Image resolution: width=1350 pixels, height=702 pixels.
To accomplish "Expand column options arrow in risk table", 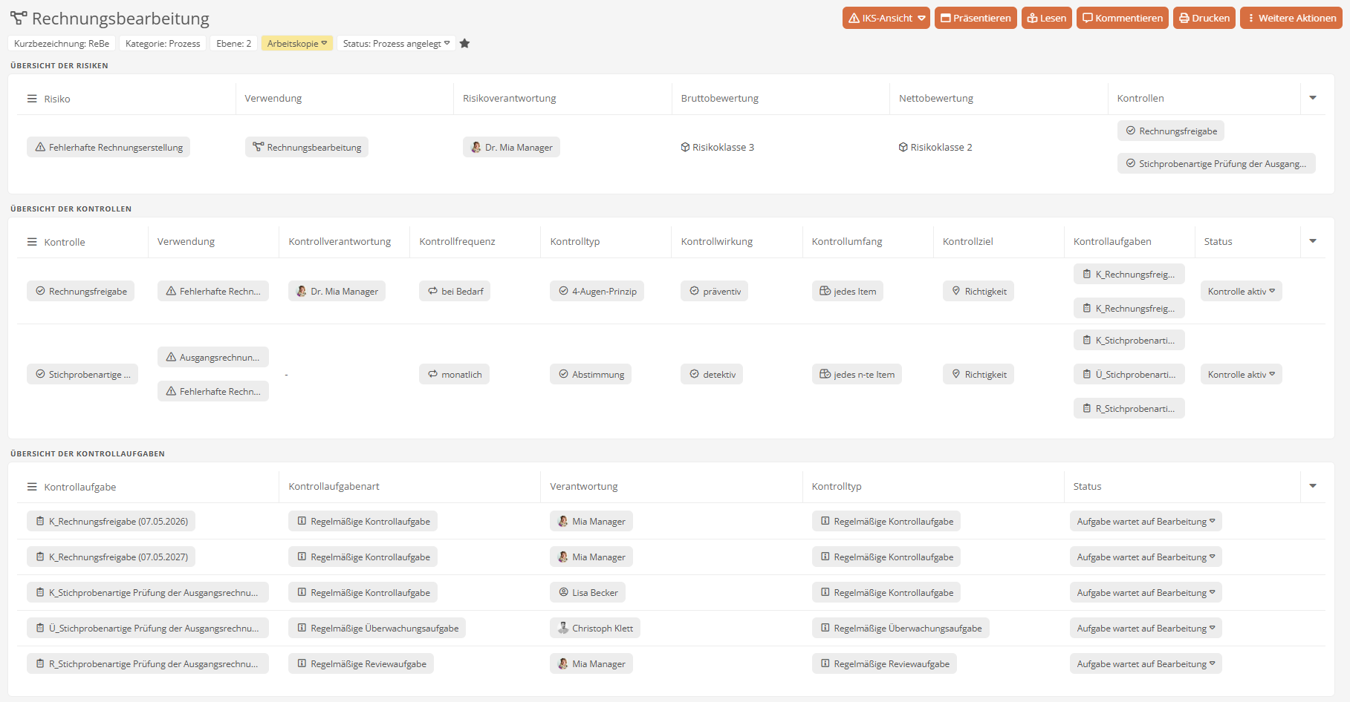I will point(1313,98).
